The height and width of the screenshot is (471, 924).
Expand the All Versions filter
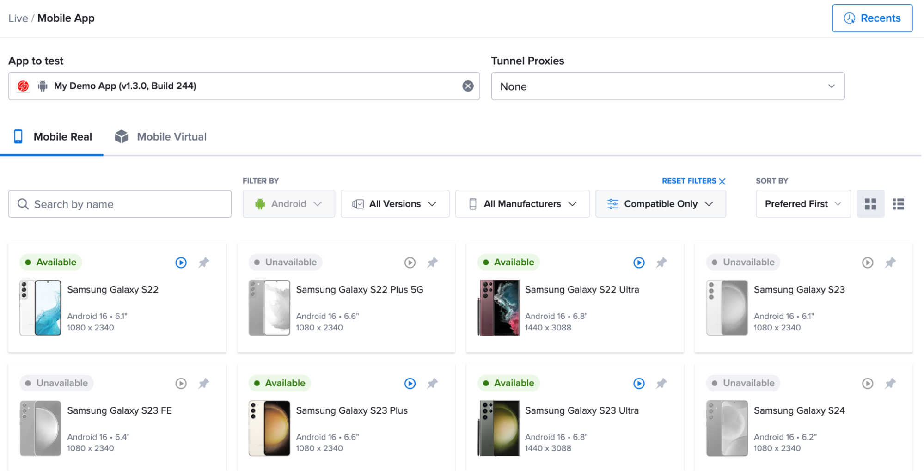(x=395, y=204)
